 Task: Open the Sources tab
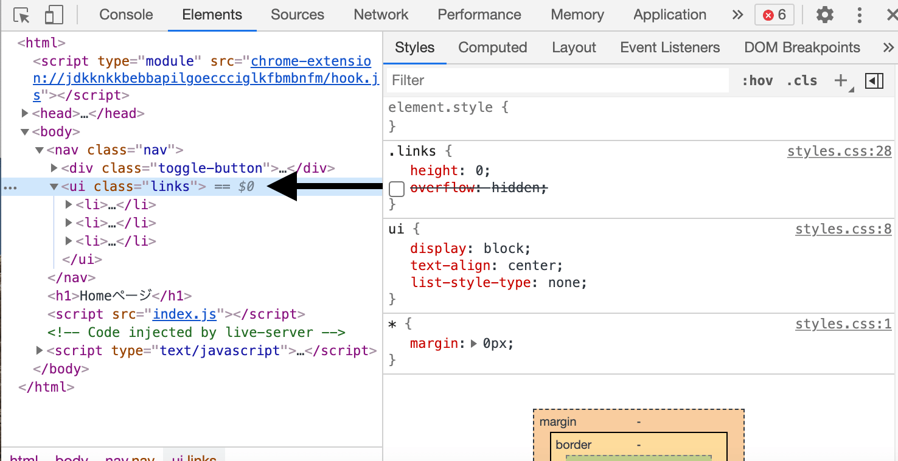(x=298, y=15)
